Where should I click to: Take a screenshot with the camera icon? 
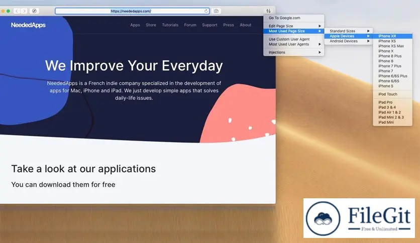coord(216,11)
